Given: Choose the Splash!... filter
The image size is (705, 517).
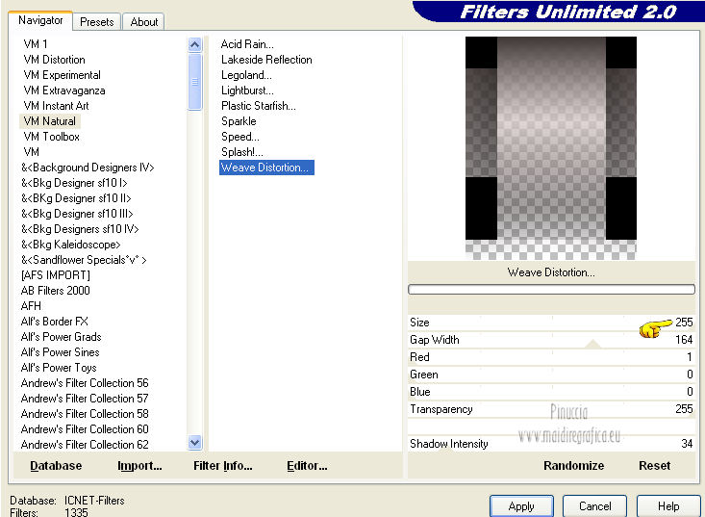Looking at the screenshot, I should coord(242,152).
